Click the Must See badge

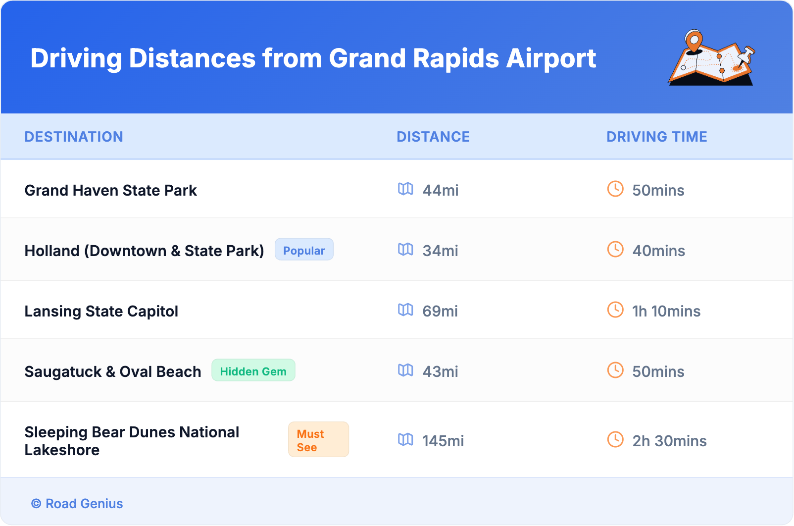[x=318, y=440]
